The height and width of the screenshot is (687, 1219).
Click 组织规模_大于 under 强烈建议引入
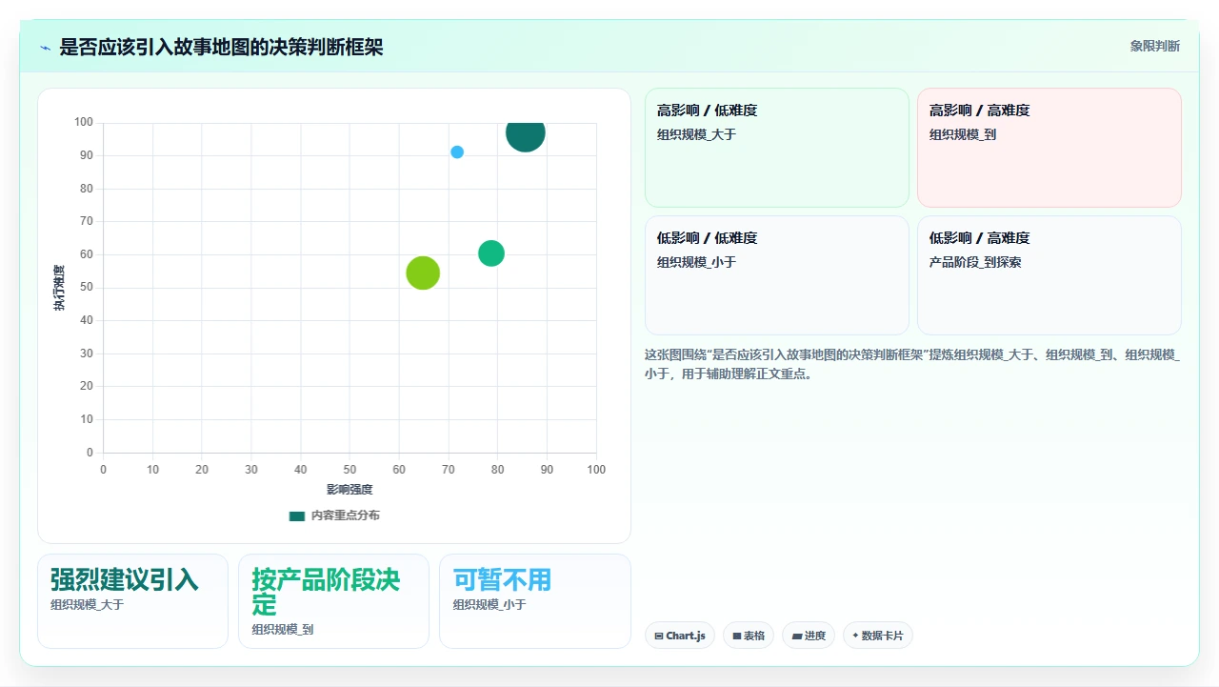tap(88, 604)
